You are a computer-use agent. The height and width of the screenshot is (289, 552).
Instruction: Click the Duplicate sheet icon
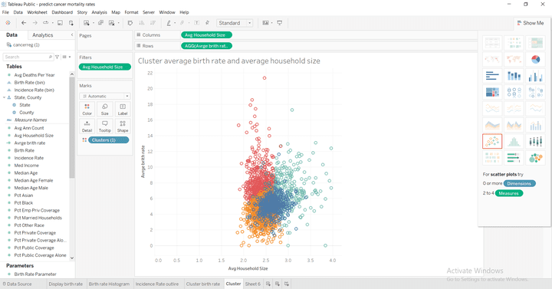100,23
